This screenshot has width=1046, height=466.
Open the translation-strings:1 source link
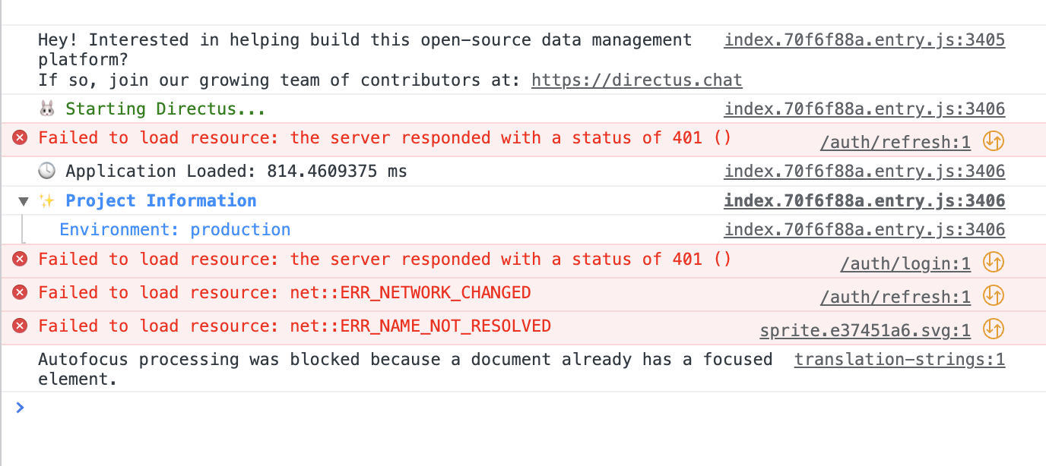tap(900, 360)
